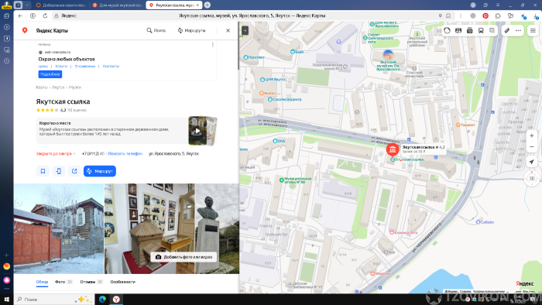Switch to the Обзор tab
Image resolution: width=542 pixels, height=305 pixels.
42,282
